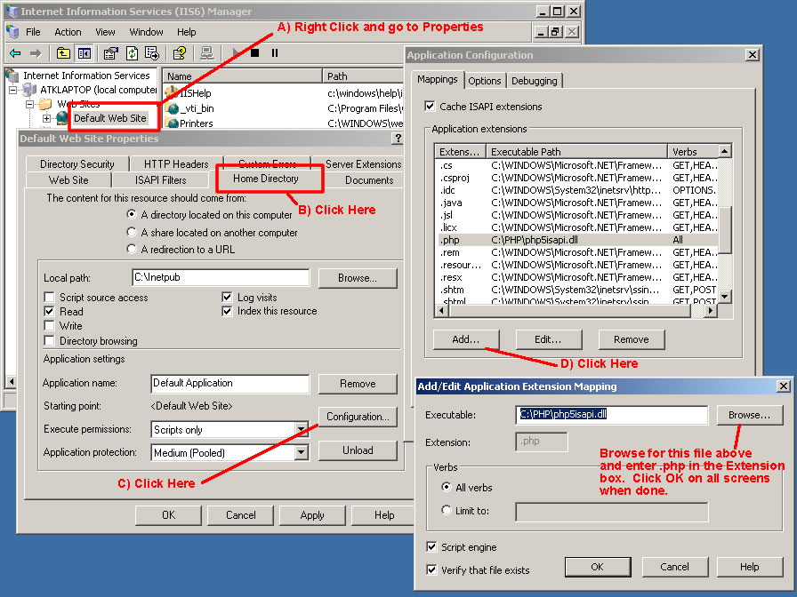Click the Forward arrow in IIS Manager toolbar
Screen dimensions: 797x597
coord(36,52)
